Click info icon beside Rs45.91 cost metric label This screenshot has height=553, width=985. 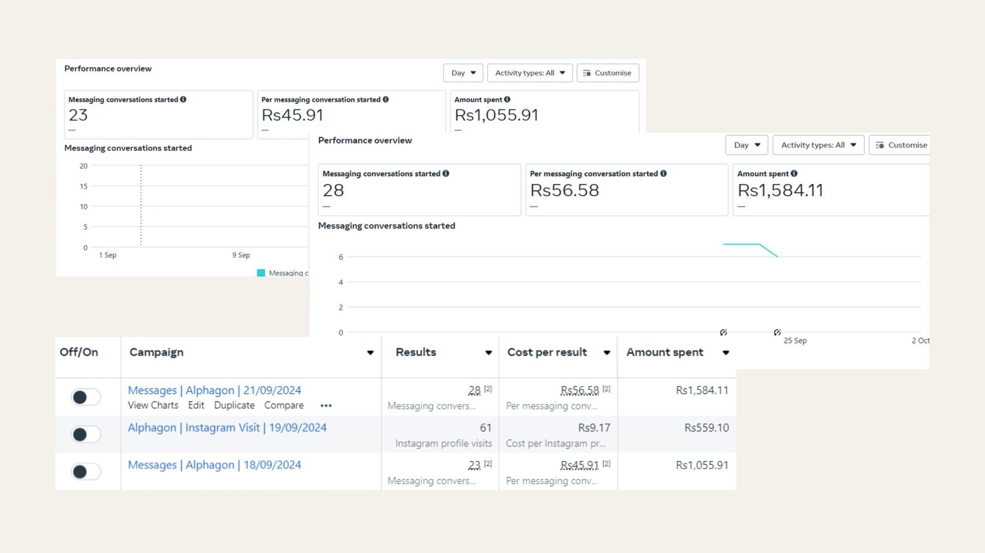[x=386, y=100]
